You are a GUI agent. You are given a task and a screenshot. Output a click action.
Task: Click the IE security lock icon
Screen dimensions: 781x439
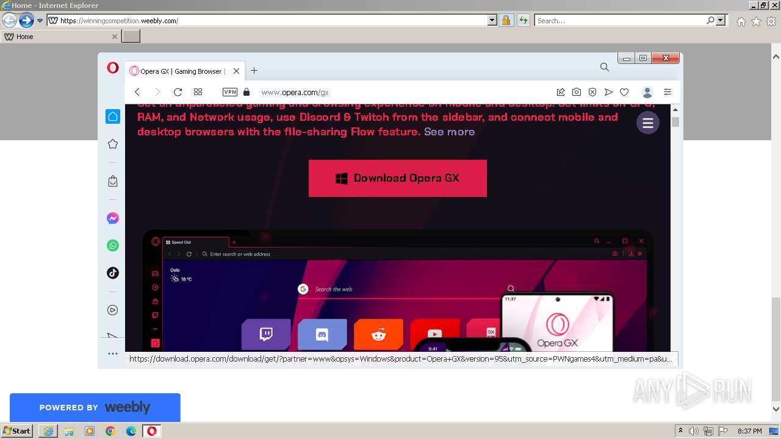[506, 20]
